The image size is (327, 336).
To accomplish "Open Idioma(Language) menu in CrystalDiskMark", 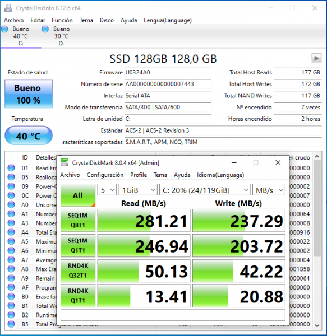I will pyautogui.click(x=220, y=175).
